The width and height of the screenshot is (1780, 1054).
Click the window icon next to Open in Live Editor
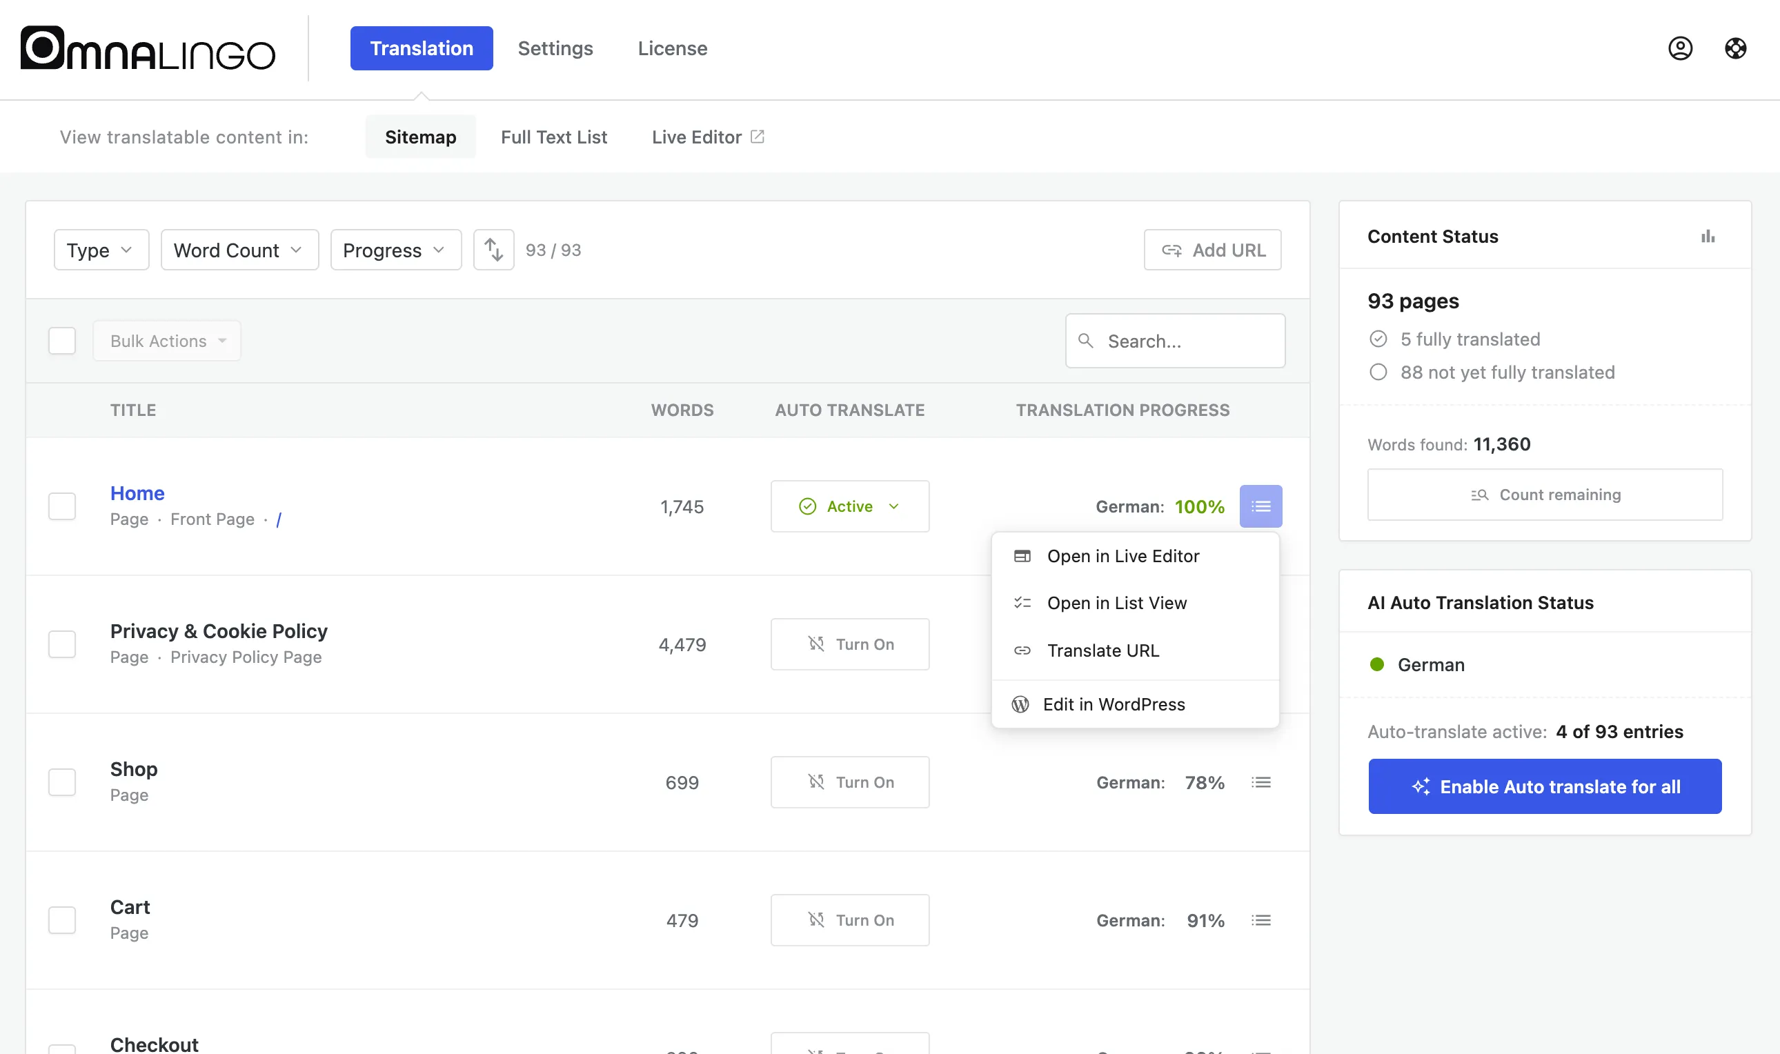pyautogui.click(x=1022, y=556)
